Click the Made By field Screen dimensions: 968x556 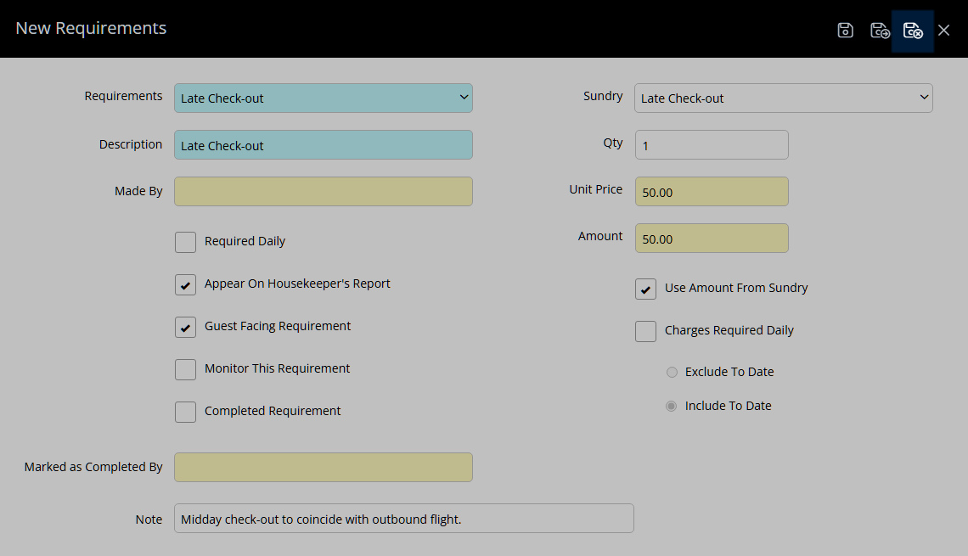click(324, 191)
